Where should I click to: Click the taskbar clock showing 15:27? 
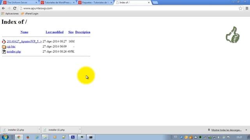(239, 137)
